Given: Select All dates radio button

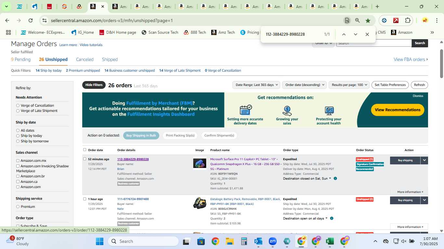Looking at the screenshot, I should coord(18,130).
